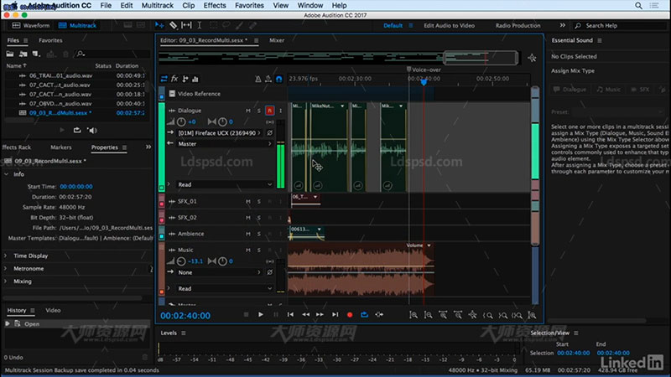Open the Multitrack menu
This screenshot has width=671, height=377.
tap(158, 6)
